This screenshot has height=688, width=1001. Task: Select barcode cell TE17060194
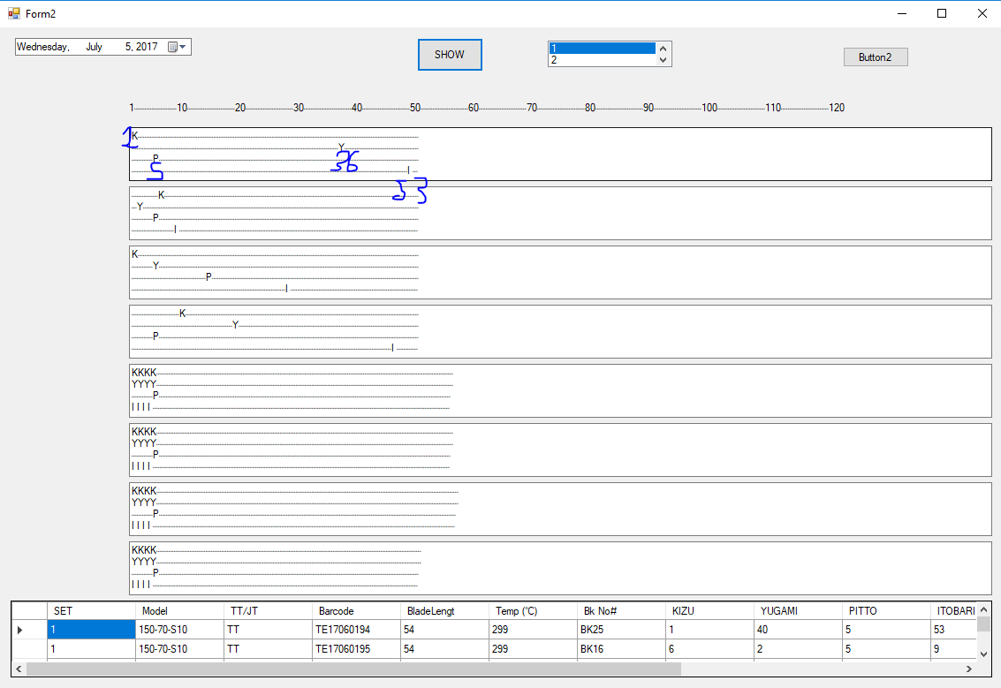(x=356, y=630)
